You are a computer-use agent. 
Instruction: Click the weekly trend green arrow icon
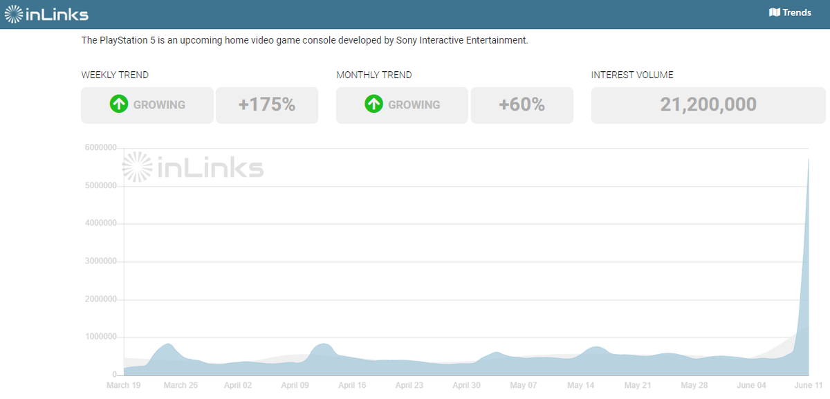pyautogui.click(x=119, y=104)
